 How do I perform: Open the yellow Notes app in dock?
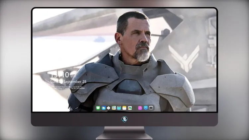(x=124, y=108)
